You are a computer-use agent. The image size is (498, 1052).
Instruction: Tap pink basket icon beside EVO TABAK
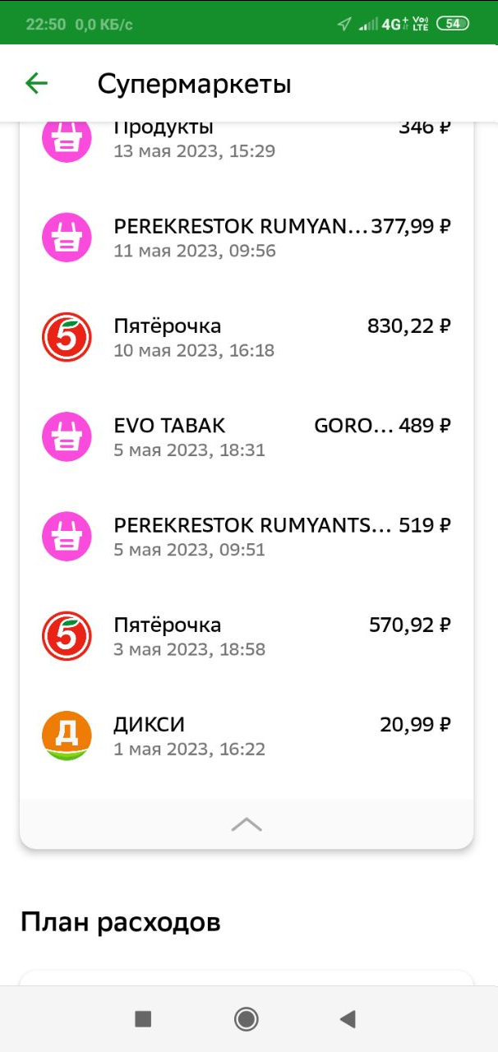[x=67, y=436]
